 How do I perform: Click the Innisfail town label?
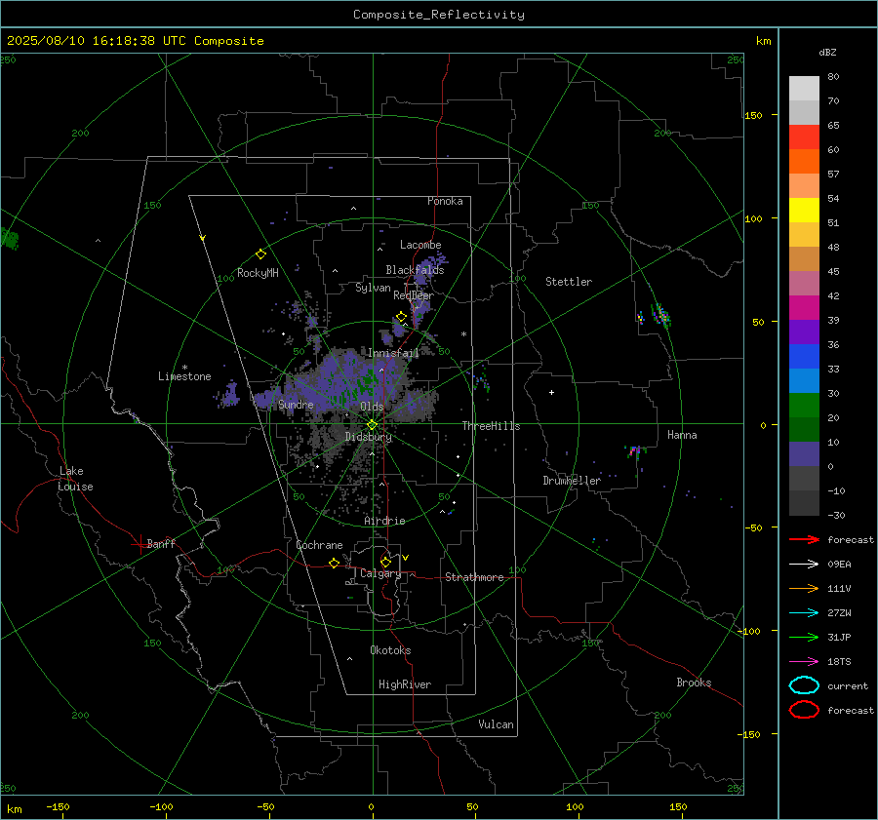click(393, 353)
